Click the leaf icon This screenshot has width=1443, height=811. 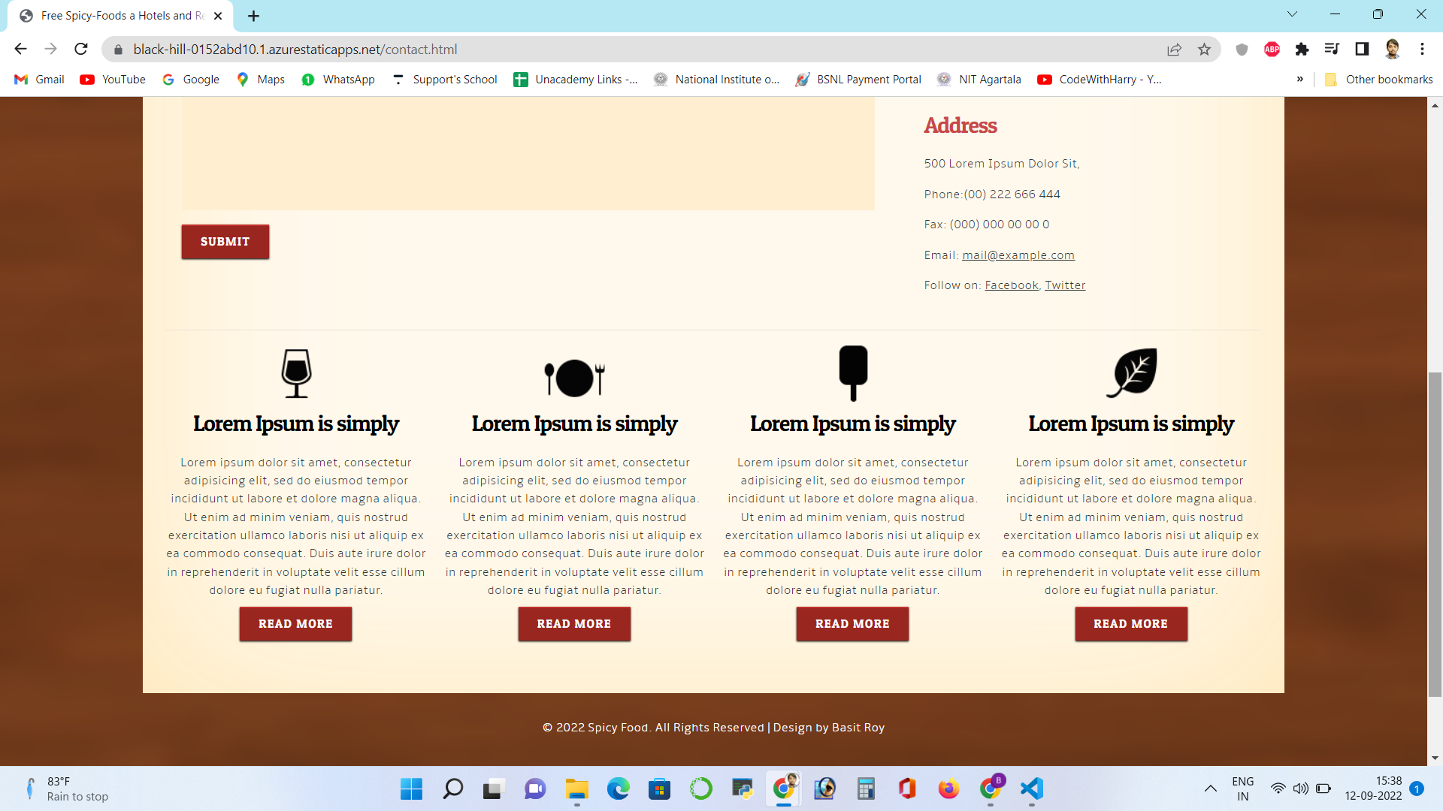point(1131,372)
